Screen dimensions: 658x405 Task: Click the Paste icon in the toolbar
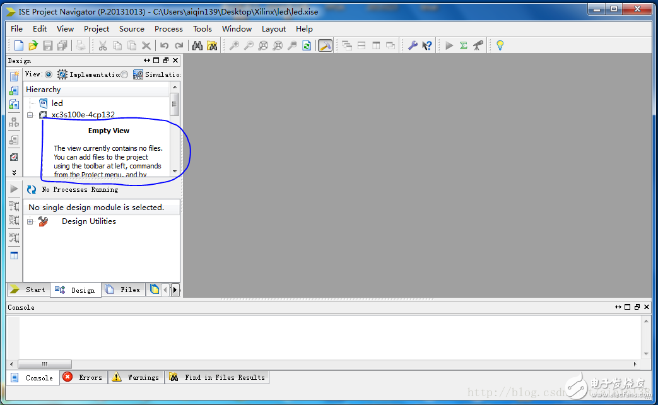(x=132, y=45)
